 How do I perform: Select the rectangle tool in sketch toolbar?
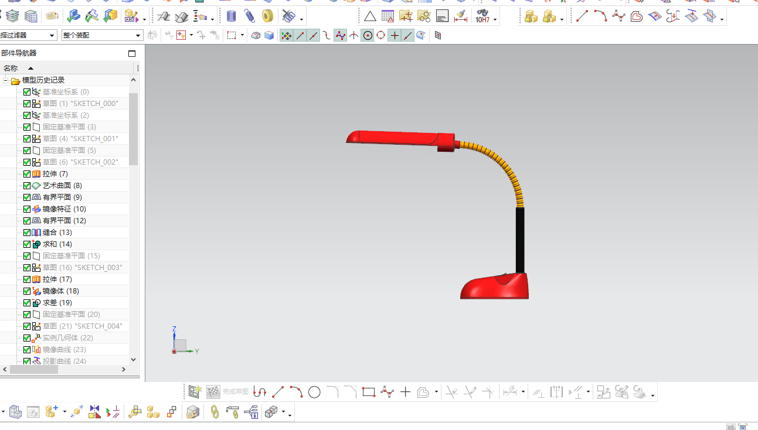pos(368,392)
